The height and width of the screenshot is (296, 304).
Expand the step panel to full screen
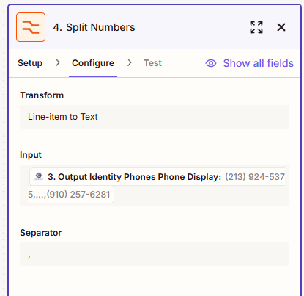(256, 27)
